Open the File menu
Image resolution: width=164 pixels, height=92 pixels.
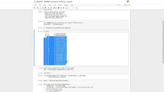click(36, 5)
